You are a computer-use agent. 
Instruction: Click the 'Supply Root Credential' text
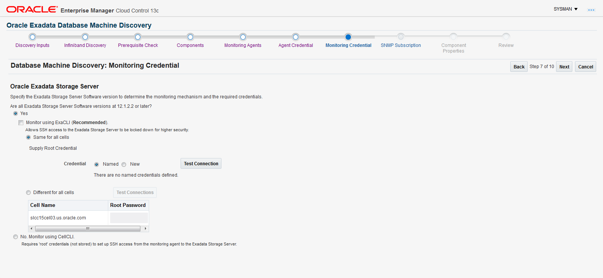53,148
